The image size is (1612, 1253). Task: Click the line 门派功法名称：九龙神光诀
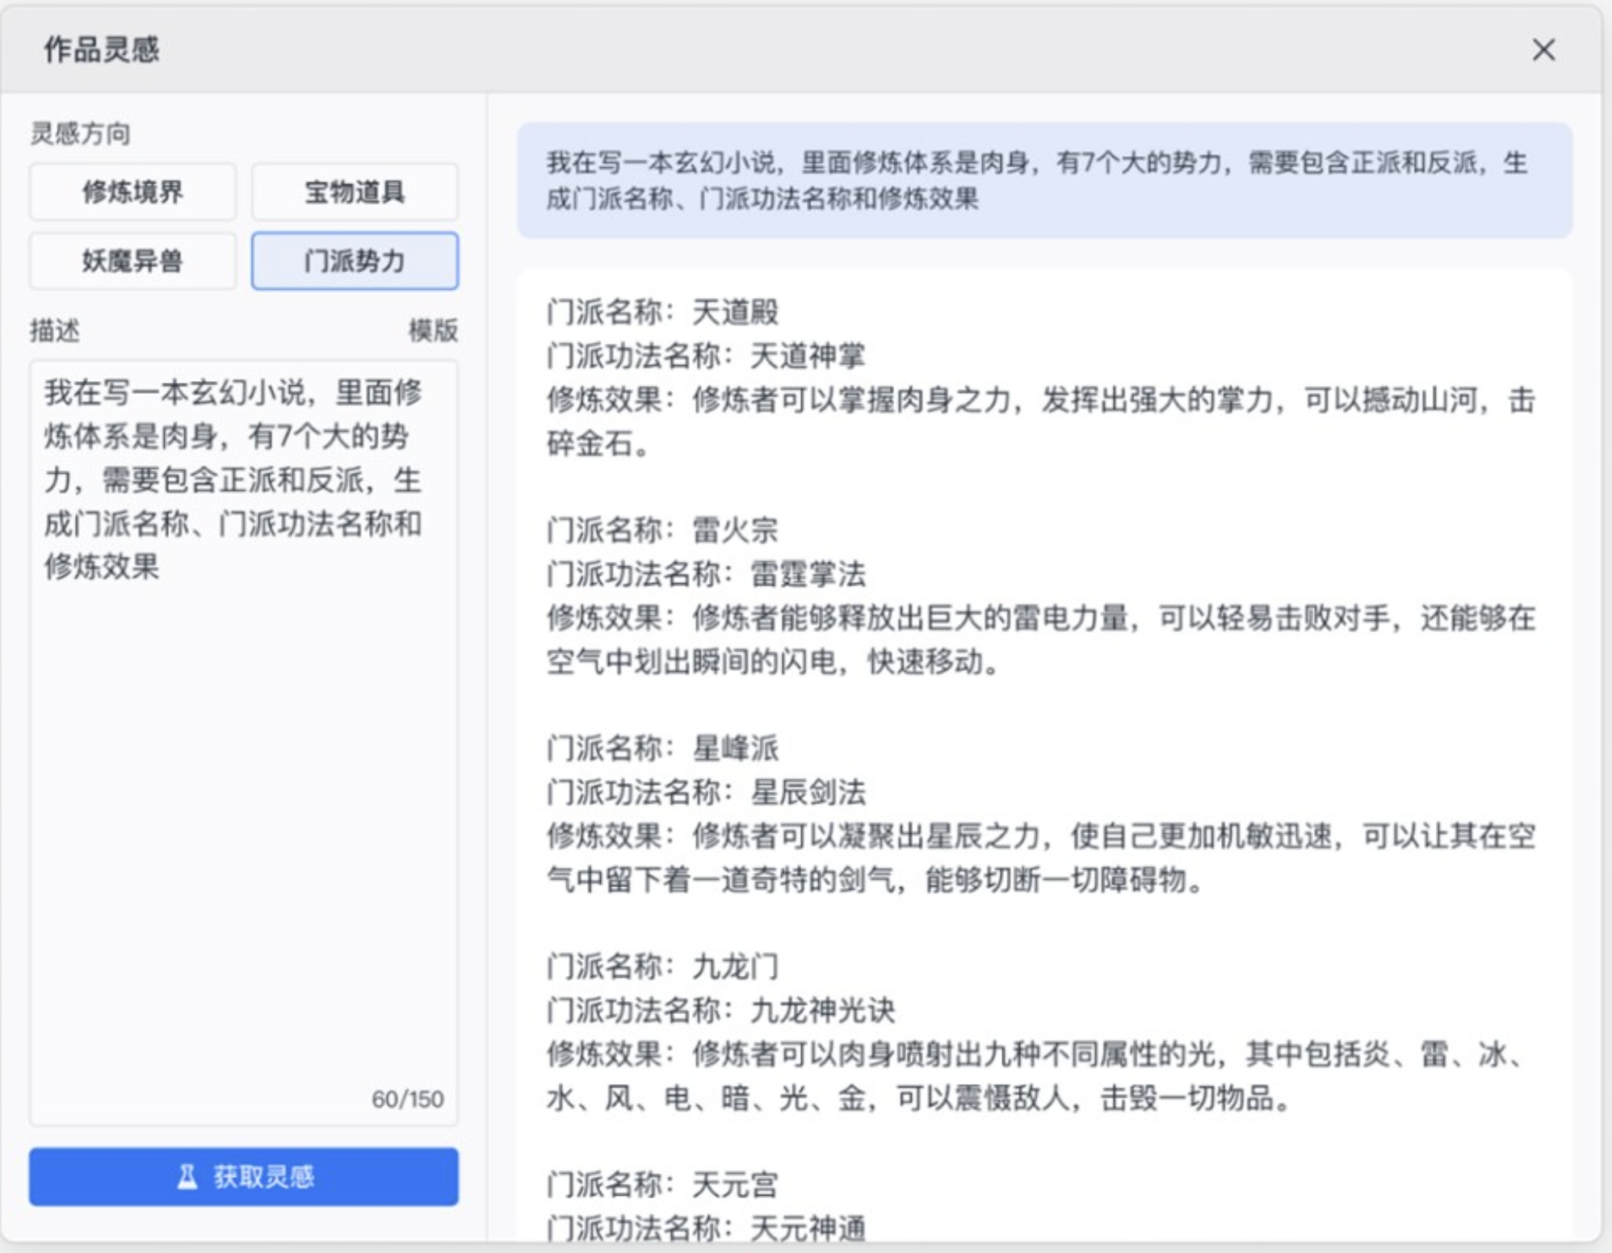pyautogui.click(x=720, y=1010)
